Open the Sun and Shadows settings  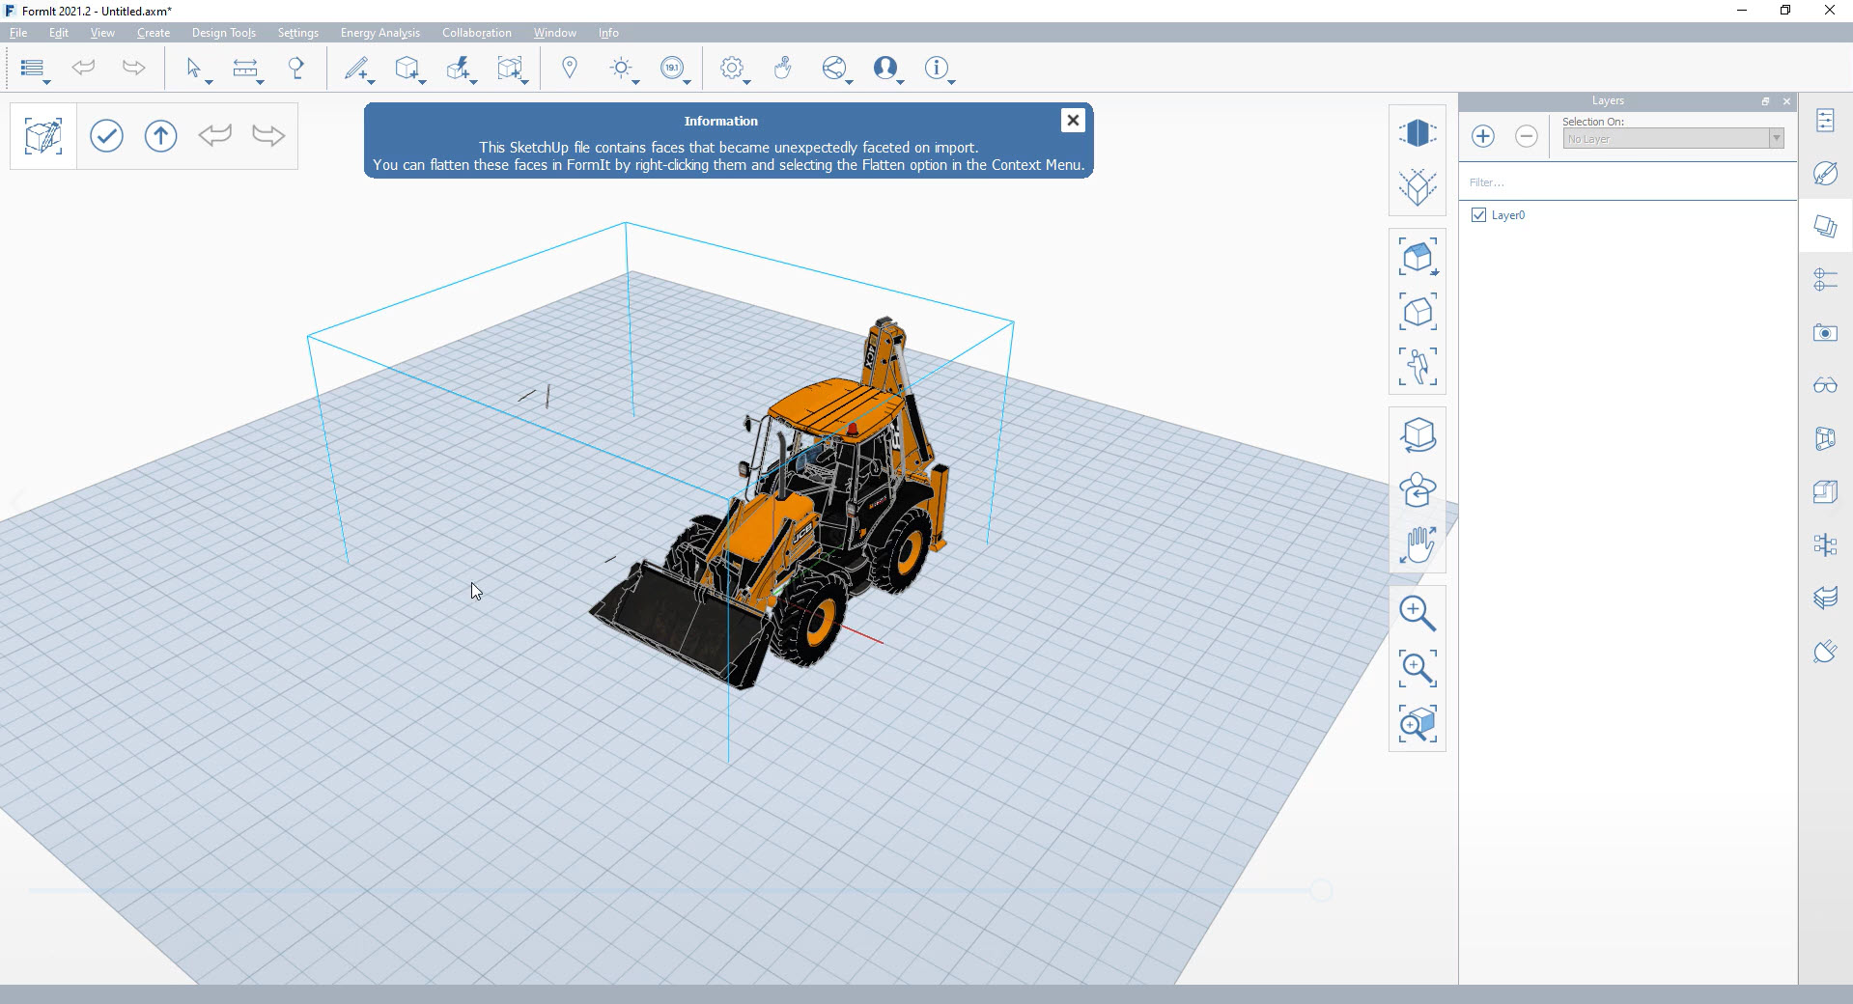(x=623, y=68)
